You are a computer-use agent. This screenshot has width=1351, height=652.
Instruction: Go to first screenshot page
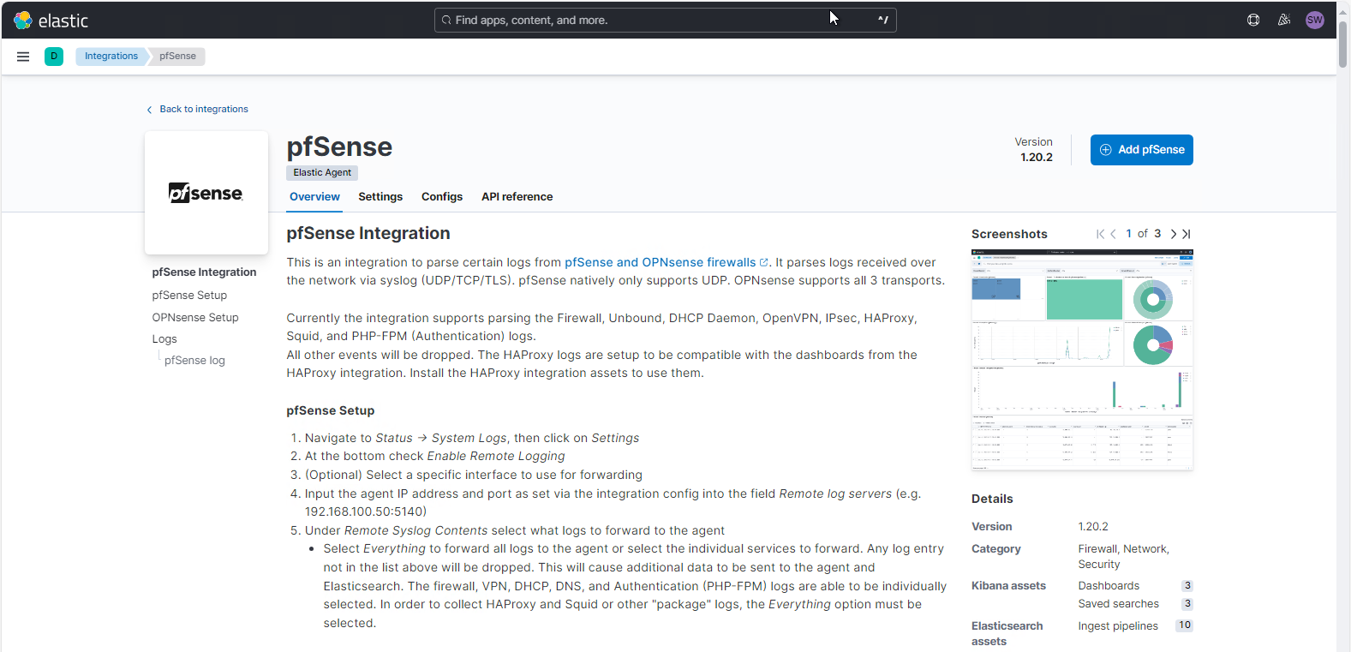pyautogui.click(x=1100, y=234)
